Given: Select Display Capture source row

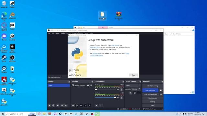Looking at the screenshot, I should click(82, 85).
